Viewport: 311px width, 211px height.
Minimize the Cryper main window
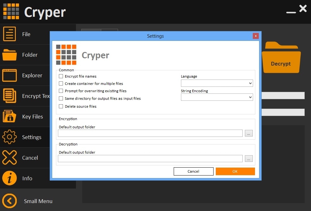coord(291,12)
